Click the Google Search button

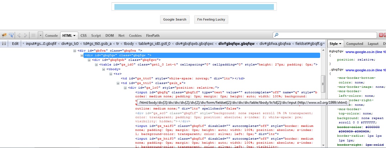click(175, 19)
